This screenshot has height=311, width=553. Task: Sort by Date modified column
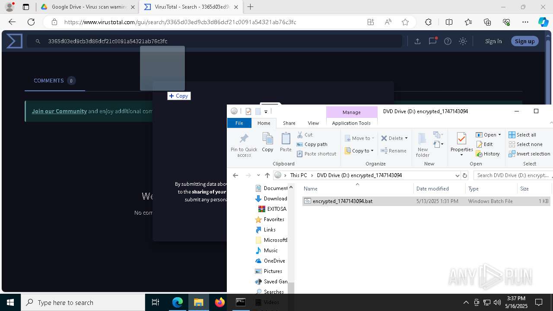pos(439,189)
